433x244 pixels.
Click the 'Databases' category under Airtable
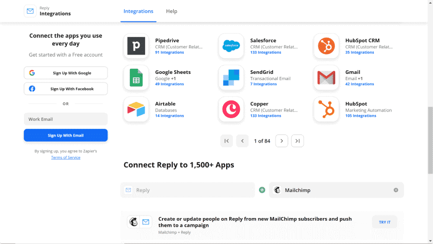pos(166,110)
